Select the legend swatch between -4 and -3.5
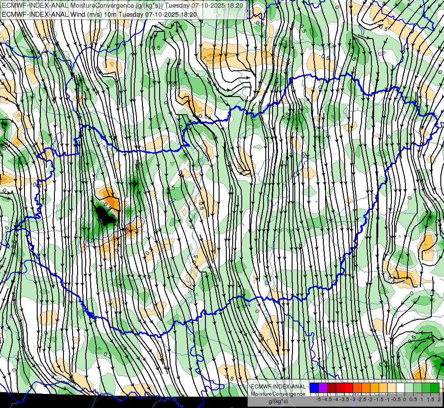Screen dimensions: 444x408 coord(340,388)
